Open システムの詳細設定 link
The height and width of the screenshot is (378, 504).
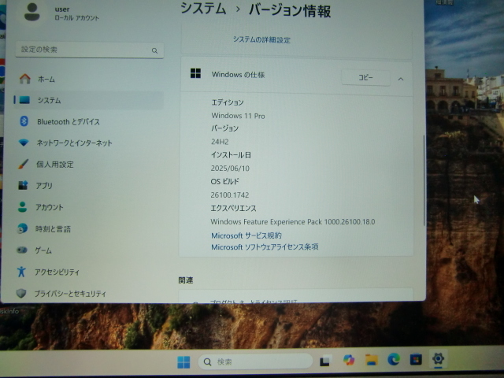click(261, 40)
